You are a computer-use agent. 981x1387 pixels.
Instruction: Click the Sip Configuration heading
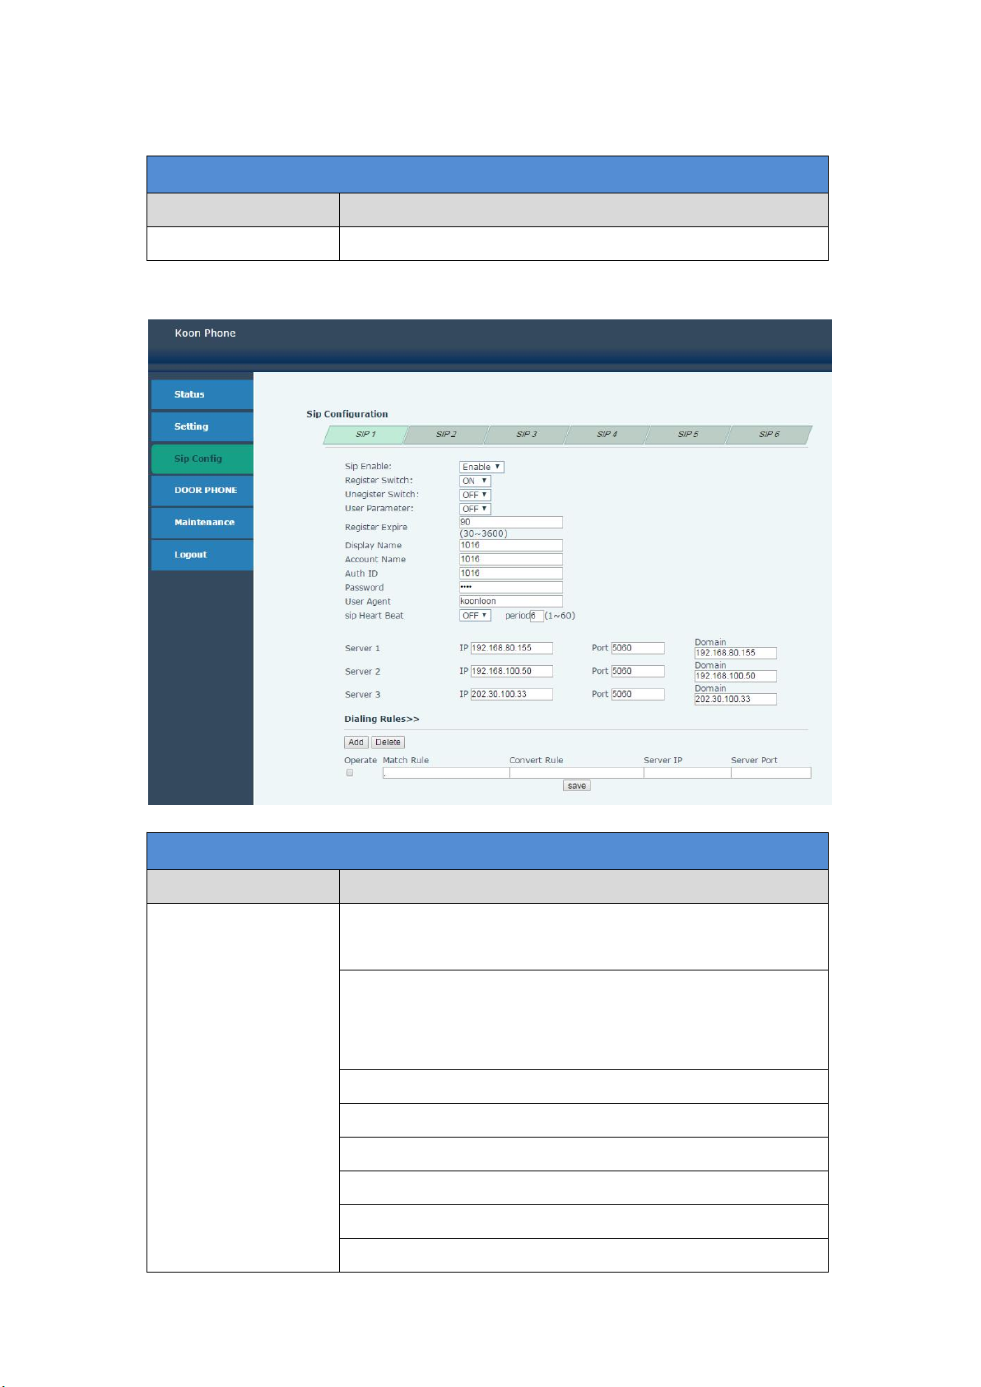(x=347, y=414)
